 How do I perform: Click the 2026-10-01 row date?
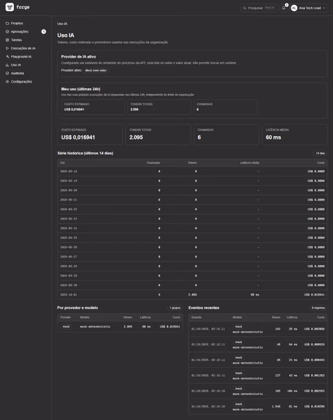[69, 294]
